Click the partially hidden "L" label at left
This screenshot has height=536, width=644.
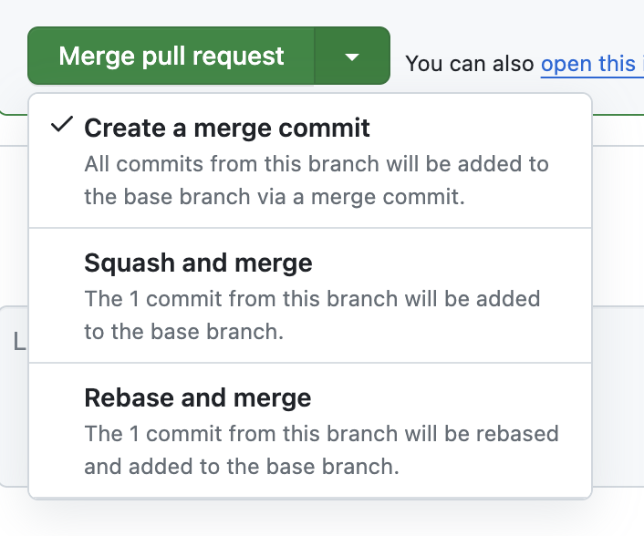(18, 342)
